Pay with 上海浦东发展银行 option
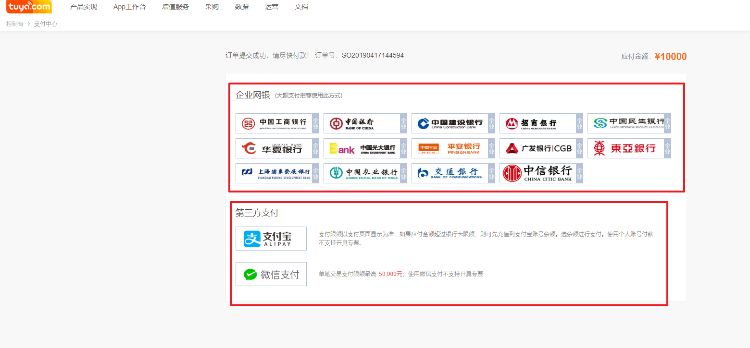Screen dimensions: 750x348 (277, 173)
